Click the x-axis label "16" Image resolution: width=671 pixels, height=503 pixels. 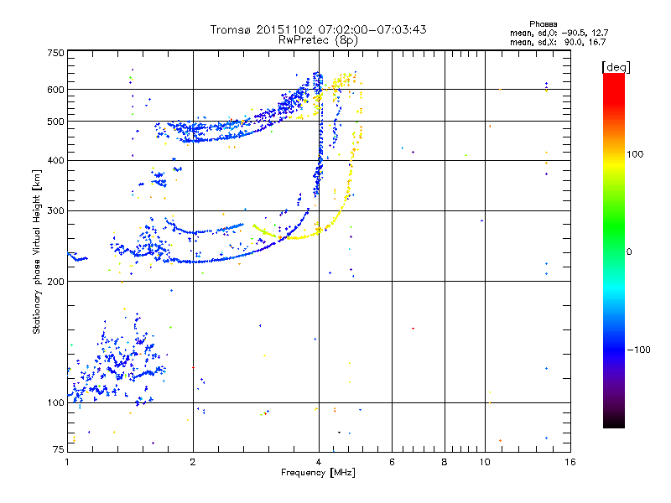570,462
